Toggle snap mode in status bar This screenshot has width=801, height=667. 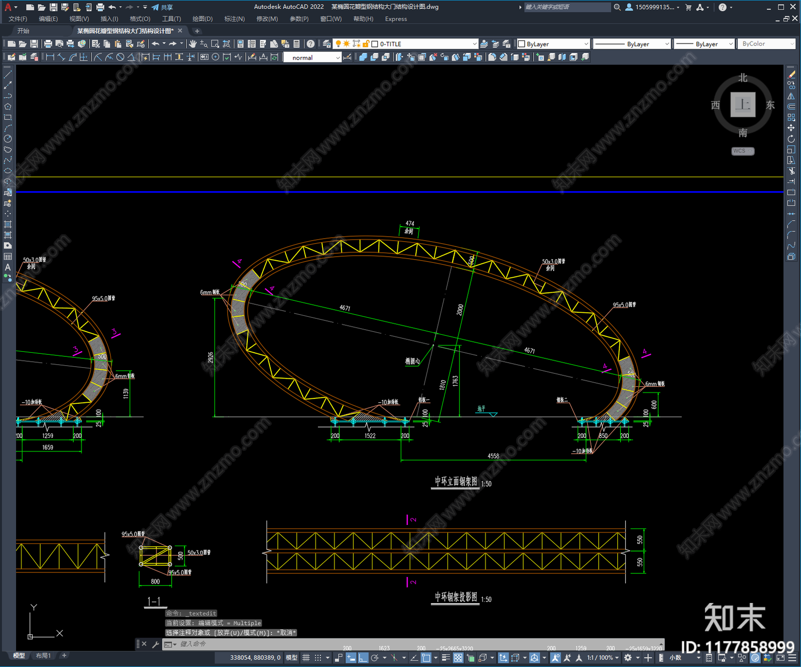tap(318, 657)
